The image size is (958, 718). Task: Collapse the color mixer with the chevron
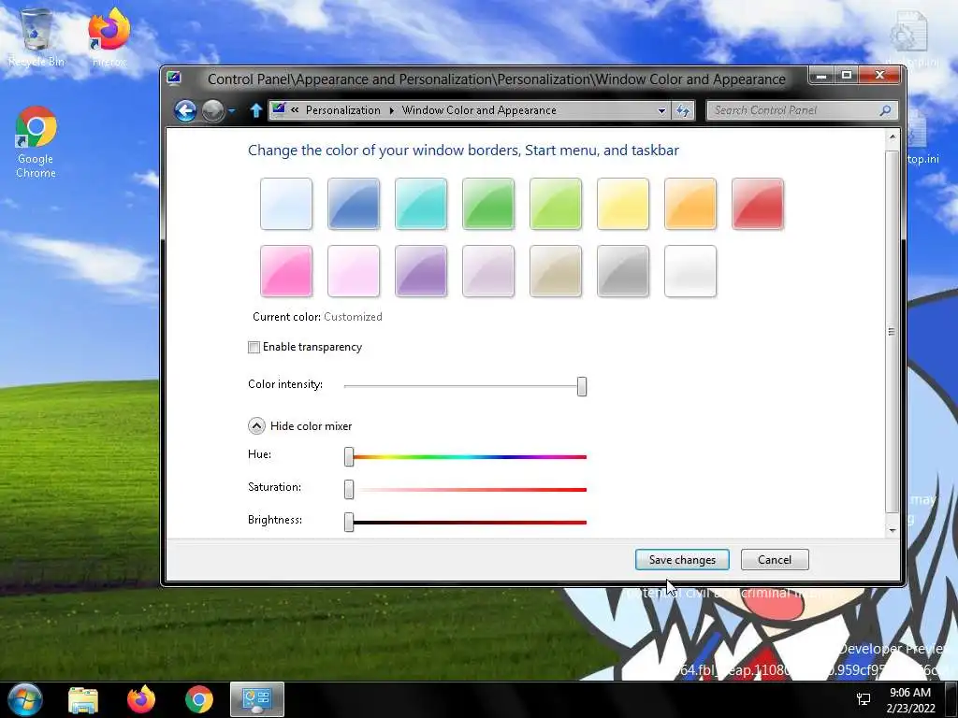point(256,426)
